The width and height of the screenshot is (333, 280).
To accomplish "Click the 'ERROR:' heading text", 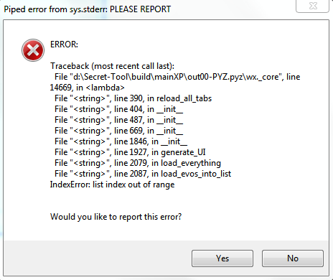I will tap(64, 45).
